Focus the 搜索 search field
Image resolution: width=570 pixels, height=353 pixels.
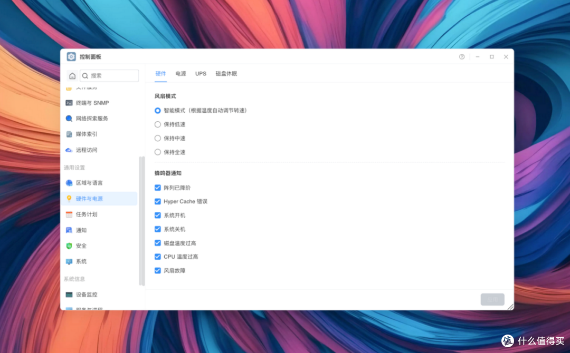click(109, 76)
